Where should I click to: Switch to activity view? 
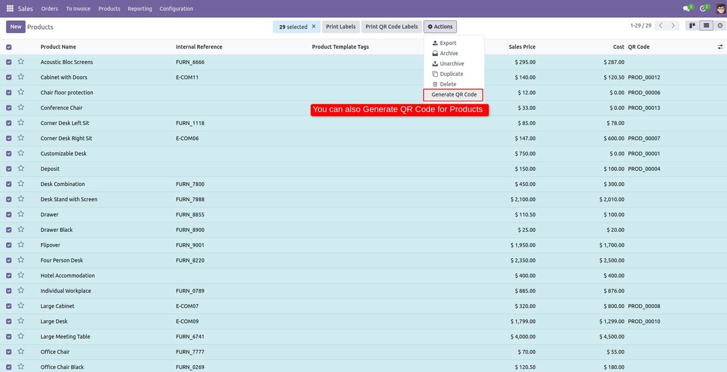tap(720, 25)
